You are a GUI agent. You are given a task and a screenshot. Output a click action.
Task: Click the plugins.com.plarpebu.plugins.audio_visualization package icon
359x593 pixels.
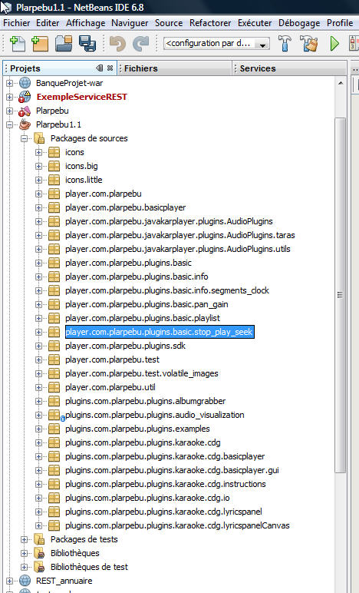point(54,415)
